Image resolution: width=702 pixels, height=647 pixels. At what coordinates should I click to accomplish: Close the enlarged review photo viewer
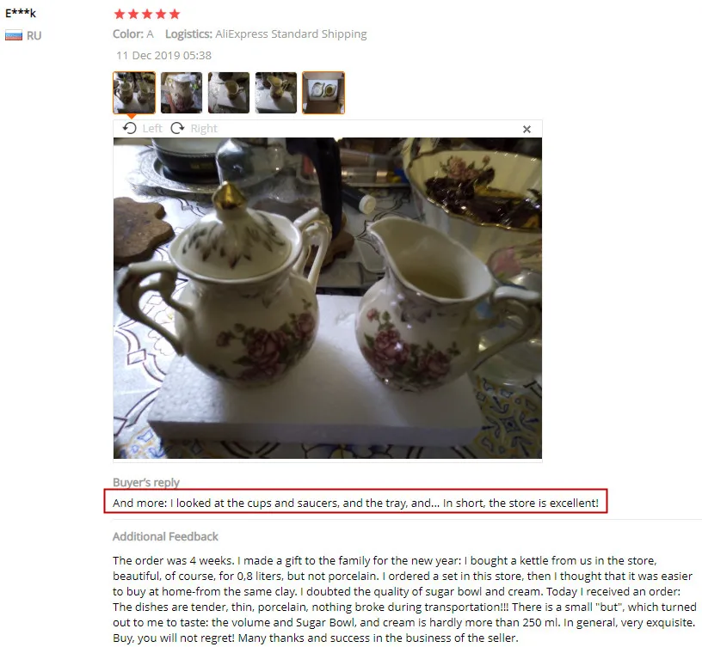pyautogui.click(x=526, y=129)
